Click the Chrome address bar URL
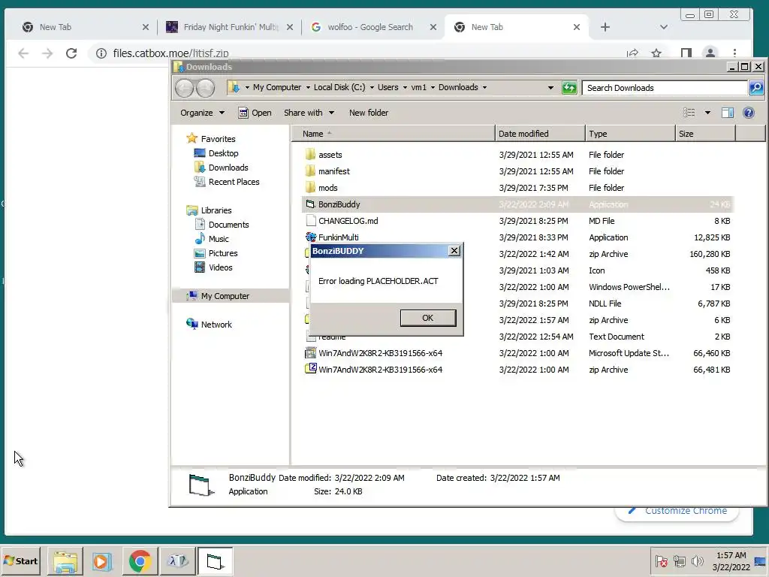The width and height of the screenshot is (769, 577). (x=170, y=53)
